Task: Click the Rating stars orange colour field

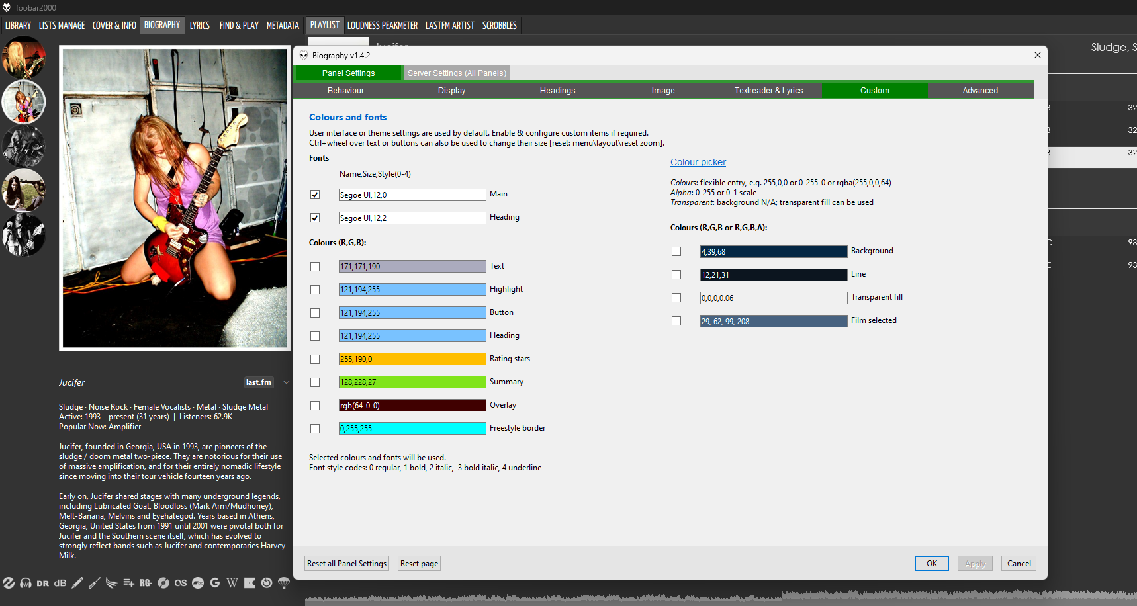Action: (412, 359)
